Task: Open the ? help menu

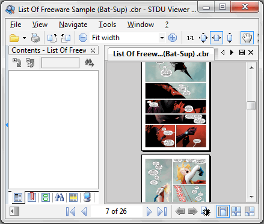Action: (x=167, y=25)
